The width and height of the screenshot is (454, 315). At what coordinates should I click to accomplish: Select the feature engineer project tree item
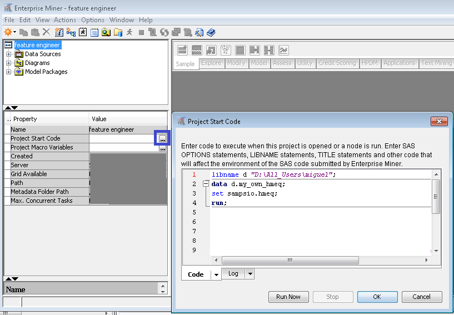point(37,45)
